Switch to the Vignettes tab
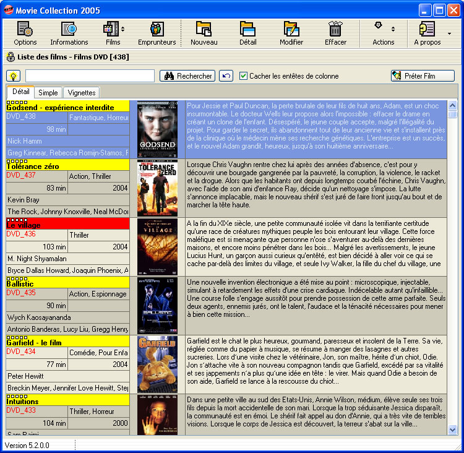 coord(82,92)
